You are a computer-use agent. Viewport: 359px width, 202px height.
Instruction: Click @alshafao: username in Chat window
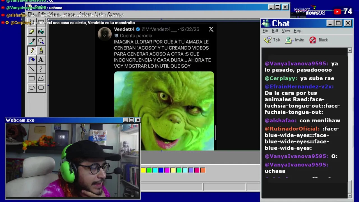pyautogui.click(x=280, y=120)
